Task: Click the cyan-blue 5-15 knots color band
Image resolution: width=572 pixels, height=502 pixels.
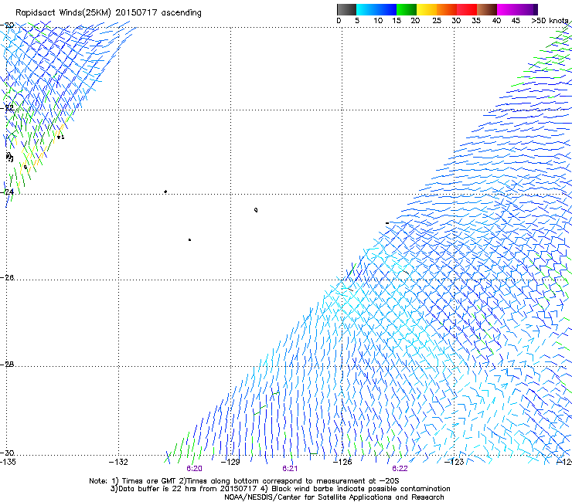Action: [x=376, y=9]
